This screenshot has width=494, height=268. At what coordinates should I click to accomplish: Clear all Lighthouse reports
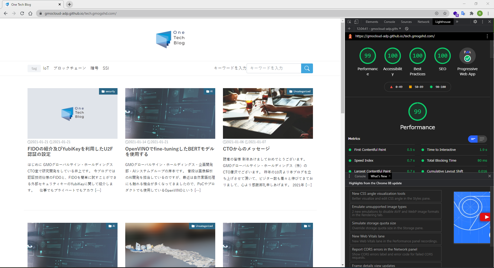pos(407,29)
